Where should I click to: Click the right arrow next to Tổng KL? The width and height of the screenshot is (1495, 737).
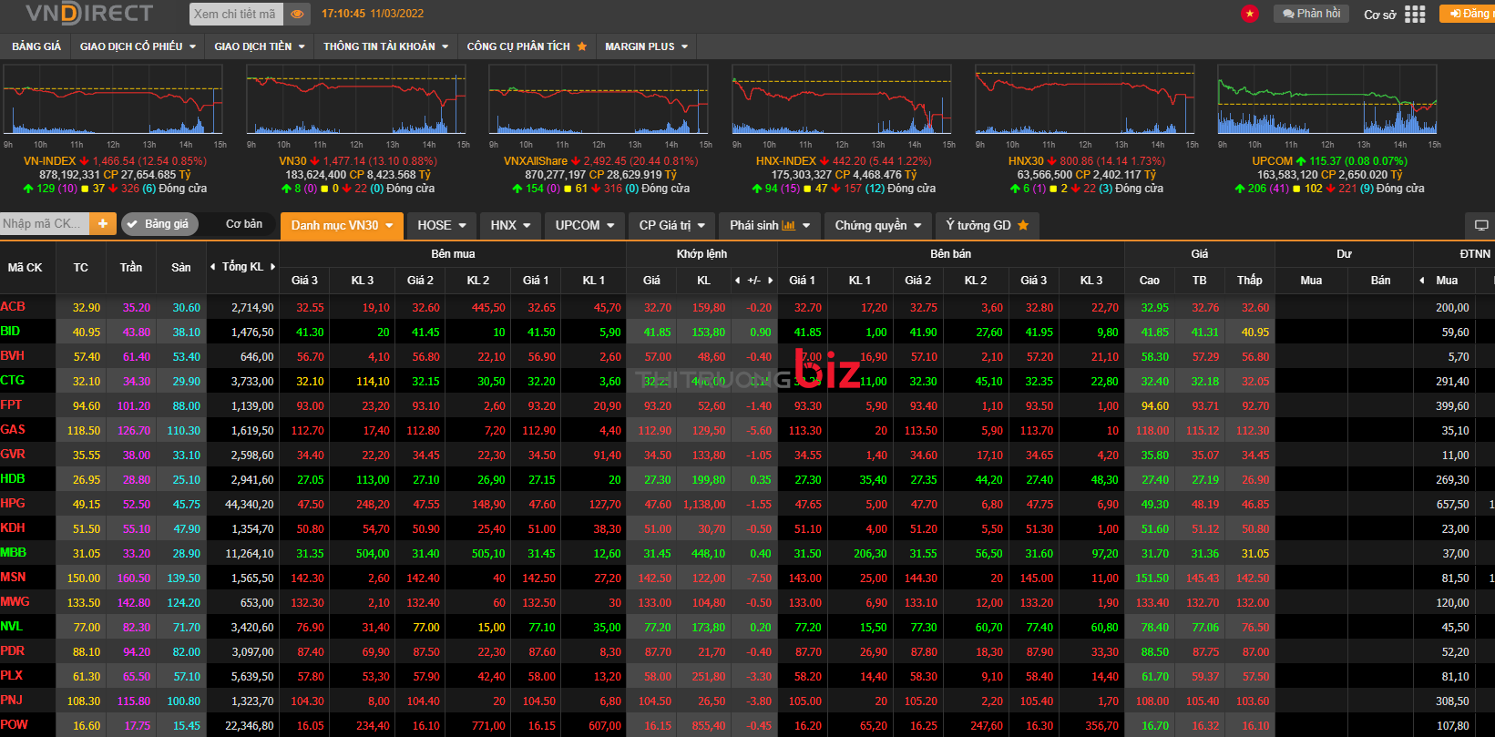(272, 267)
